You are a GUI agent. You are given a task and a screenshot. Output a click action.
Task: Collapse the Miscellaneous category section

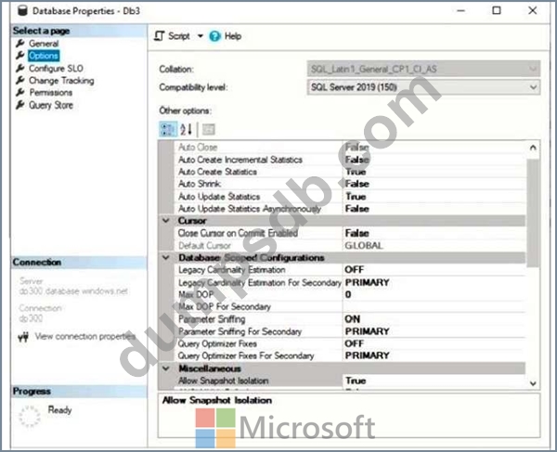167,368
